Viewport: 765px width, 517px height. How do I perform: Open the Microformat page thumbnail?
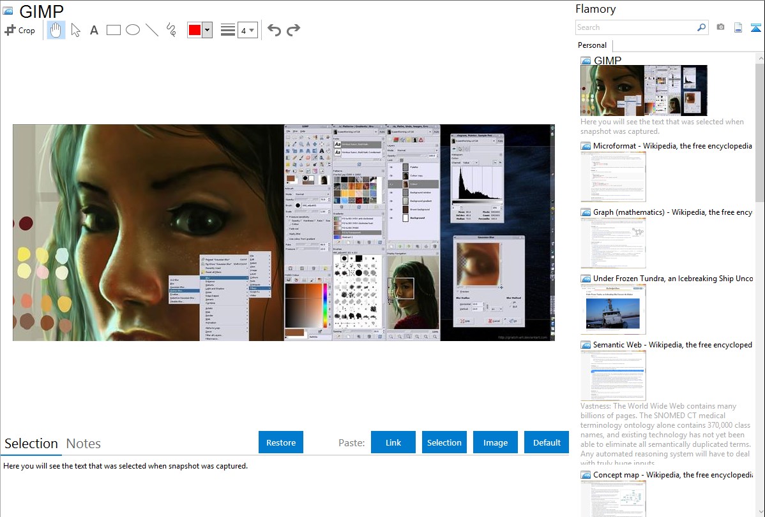click(x=613, y=177)
